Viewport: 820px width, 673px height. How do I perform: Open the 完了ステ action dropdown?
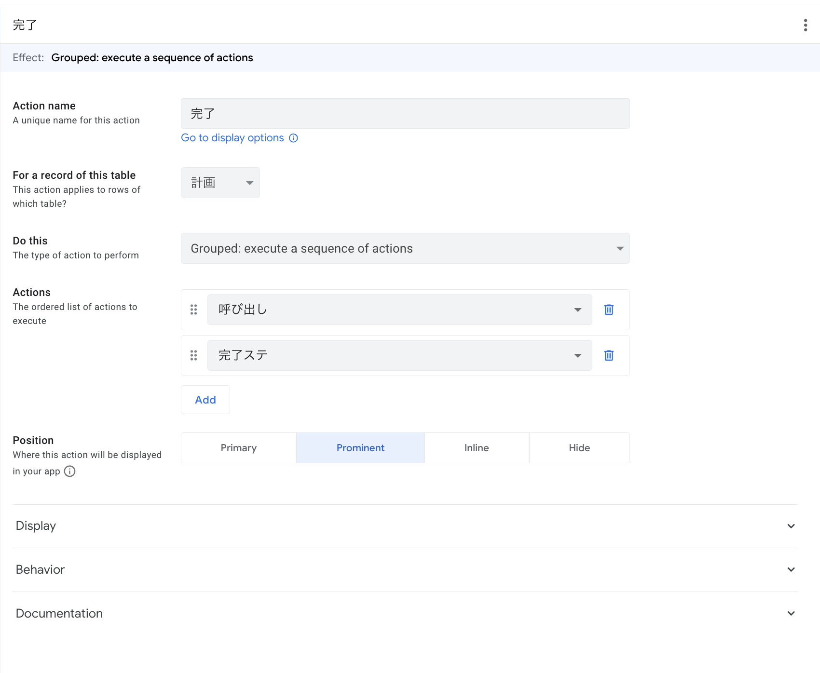pos(399,355)
